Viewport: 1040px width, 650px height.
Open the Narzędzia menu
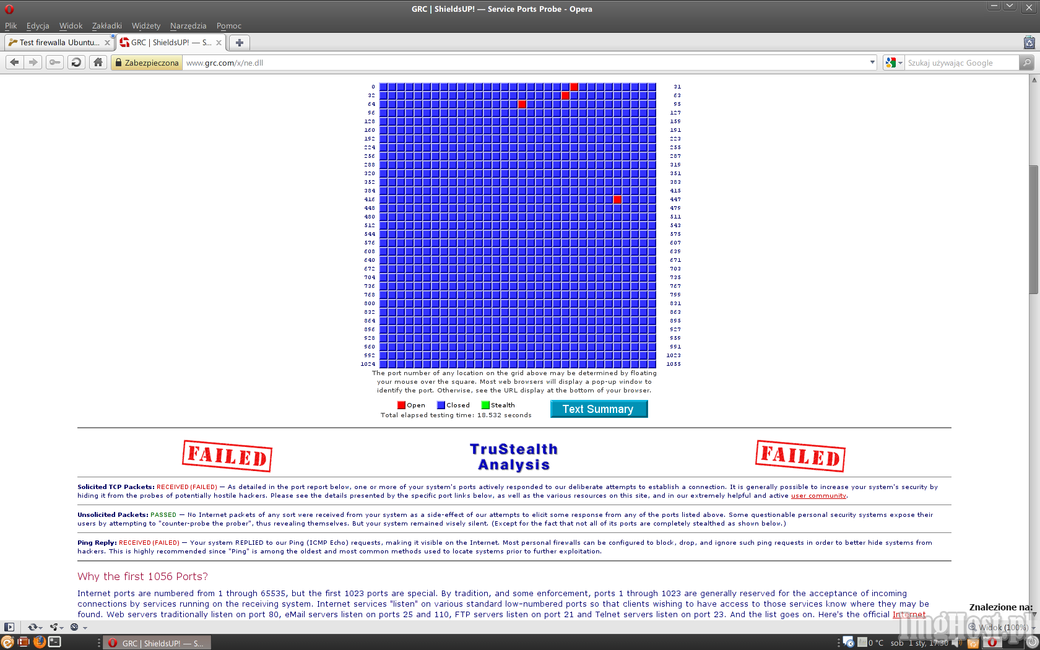coord(188,25)
